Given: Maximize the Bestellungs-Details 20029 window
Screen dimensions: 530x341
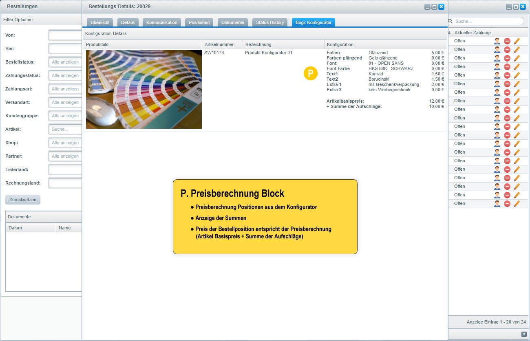Looking at the screenshot, I should coord(434,7).
